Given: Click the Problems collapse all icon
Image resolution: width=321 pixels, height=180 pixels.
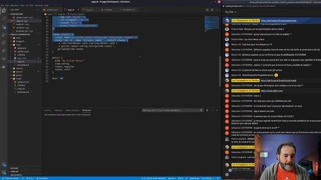Looking at the screenshot, I should [207, 110].
